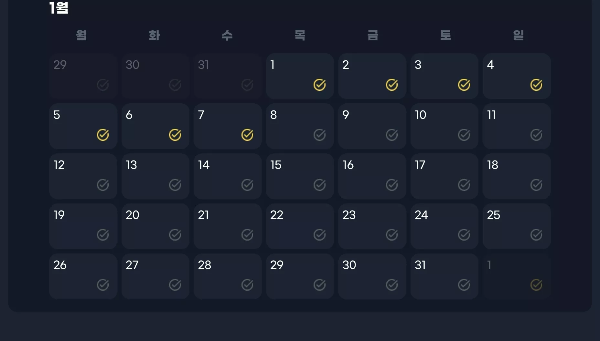Click the gray checkmark icon on day 22
The height and width of the screenshot is (341, 600).
[319, 235]
